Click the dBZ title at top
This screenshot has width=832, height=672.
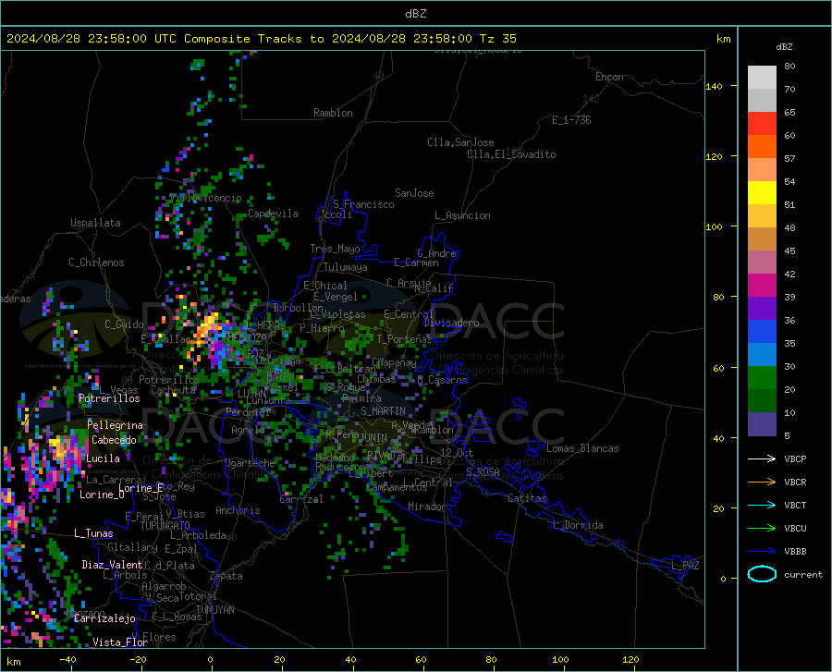pyautogui.click(x=415, y=14)
